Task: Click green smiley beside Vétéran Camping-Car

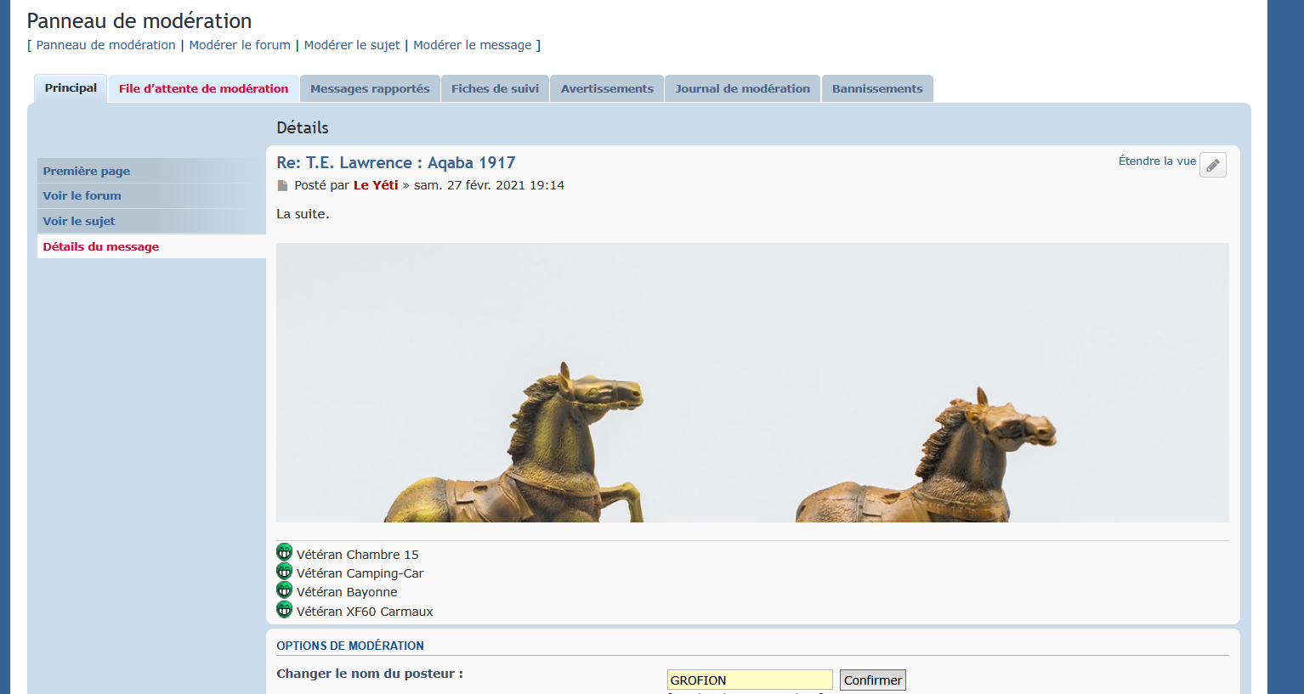Action: (x=284, y=572)
